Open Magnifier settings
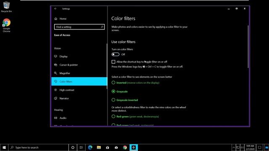 79,73
